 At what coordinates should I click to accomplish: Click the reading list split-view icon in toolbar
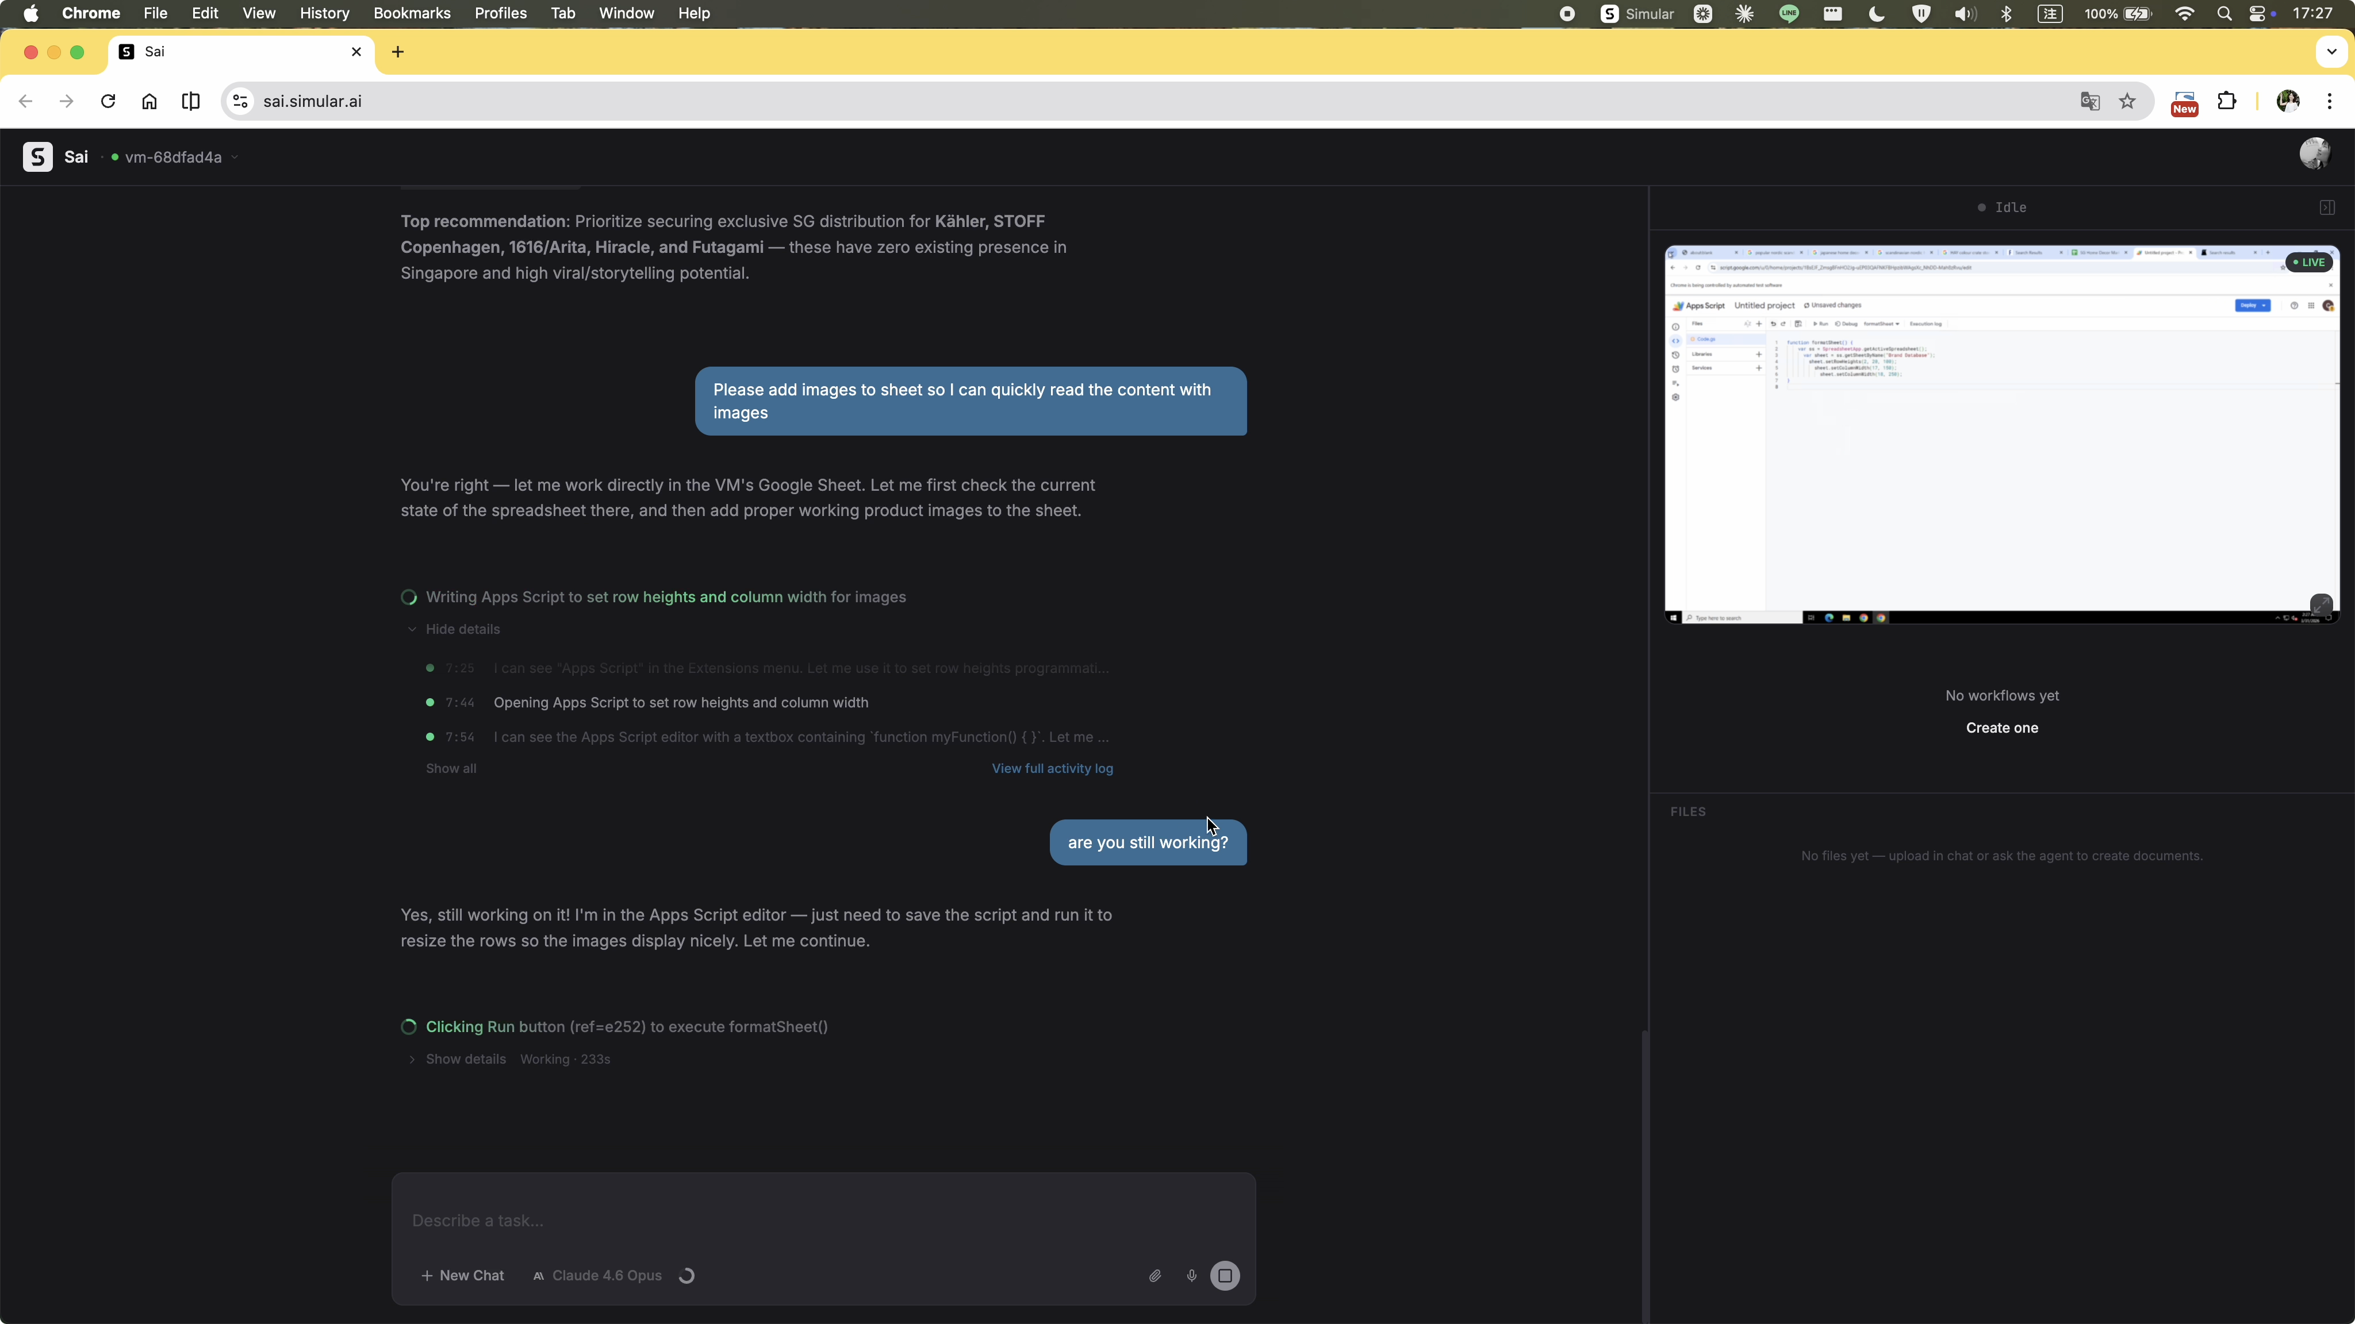190,101
